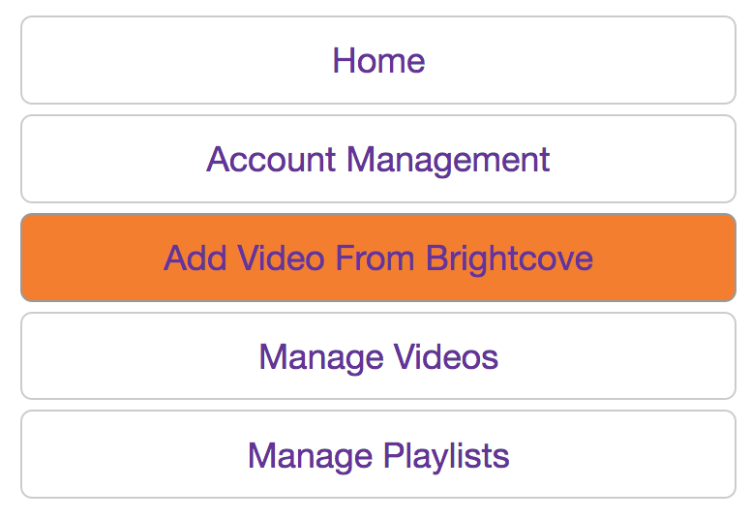The image size is (751, 519).
Task: Return to the Home screen
Action: [x=378, y=61]
